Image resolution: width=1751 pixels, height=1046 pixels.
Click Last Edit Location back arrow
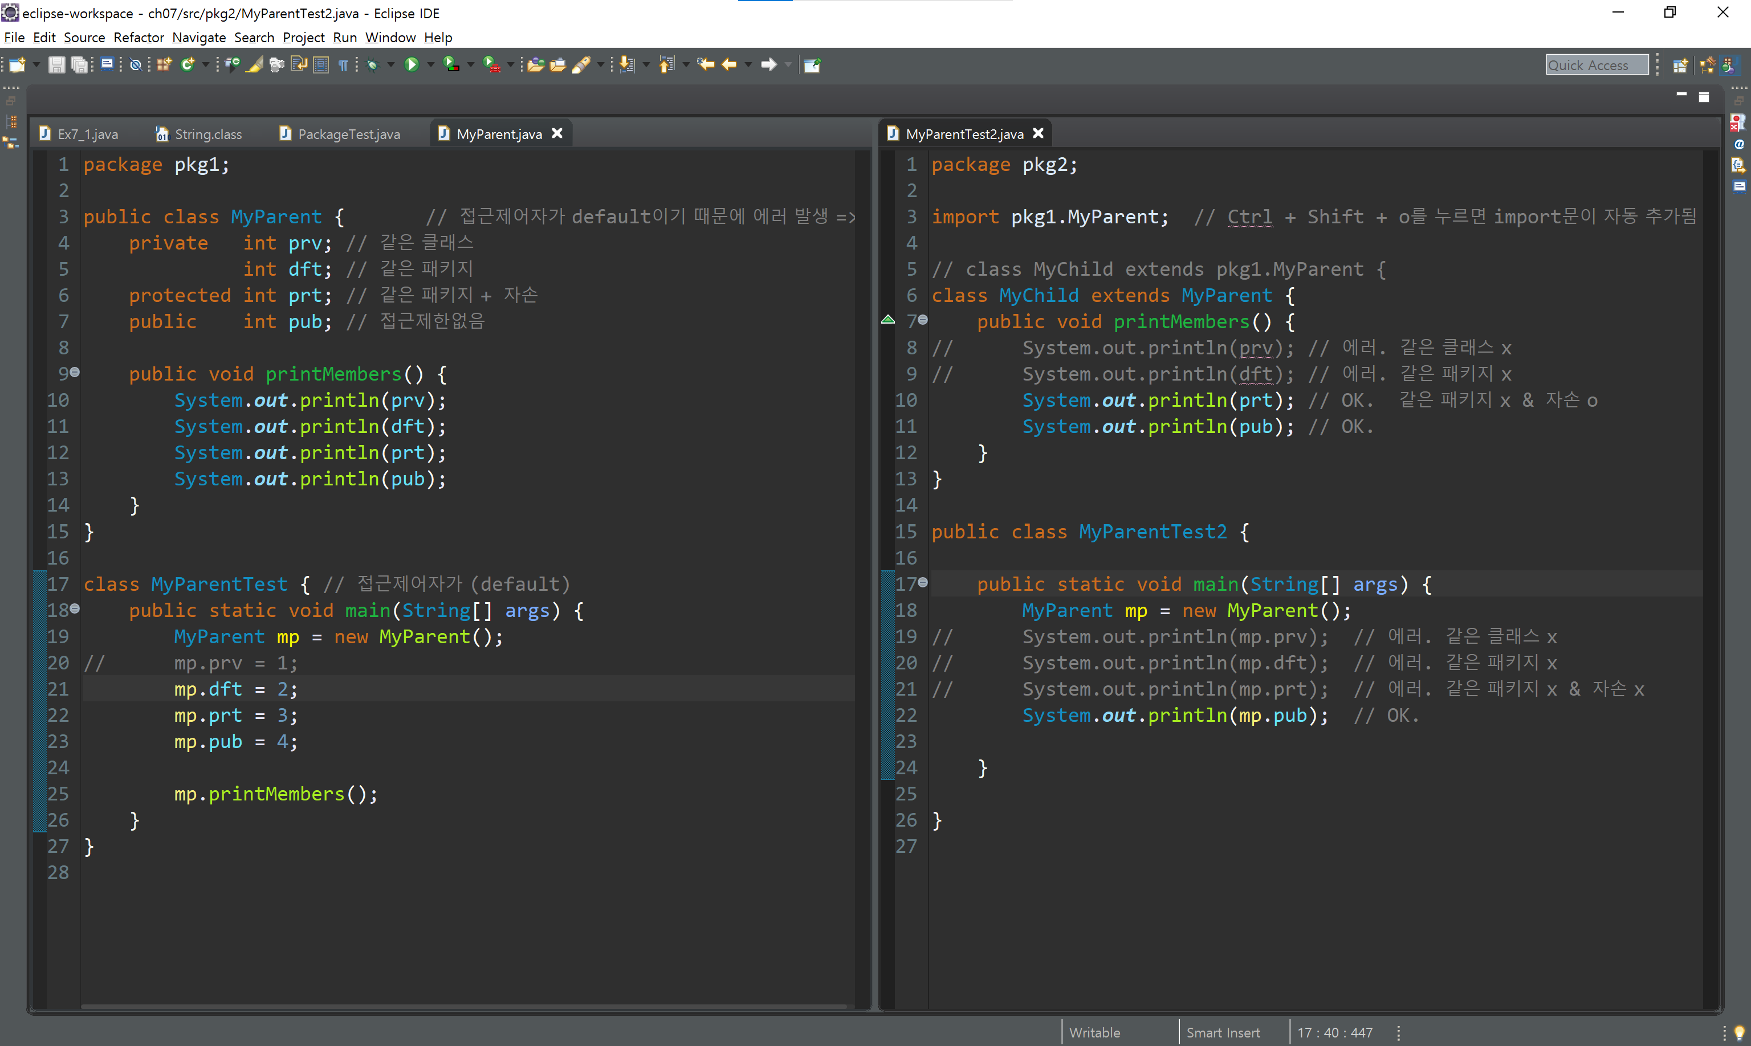click(705, 65)
